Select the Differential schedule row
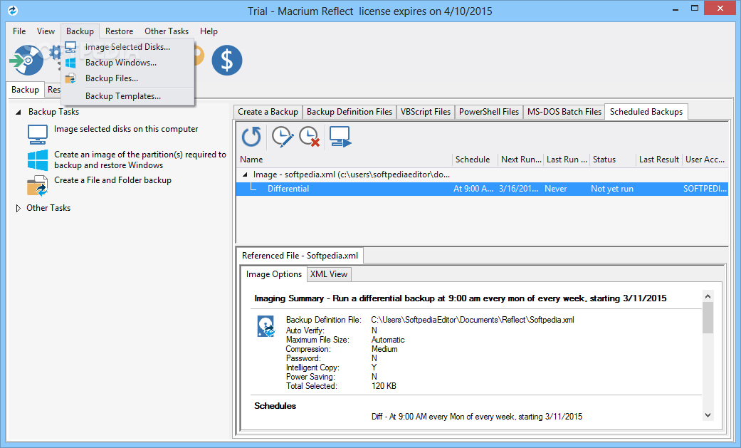Image resolution: width=741 pixels, height=448 pixels. pos(482,189)
